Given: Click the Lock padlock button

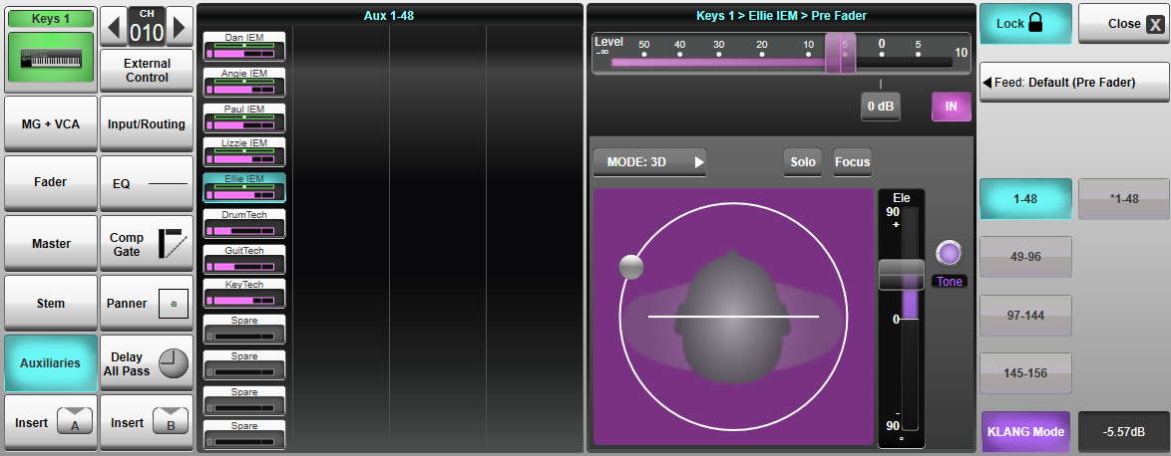Looking at the screenshot, I should pyautogui.click(x=1025, y=23).
